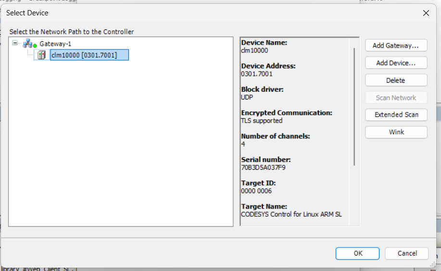The height and width of the screenshot is (271, 441).
Task: Click the Target Name CODESYS Control text
Action: pos(291,214)
